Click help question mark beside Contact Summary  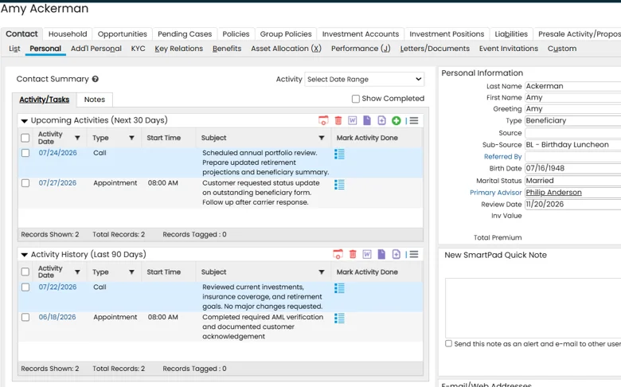click(x=95, y=79)
